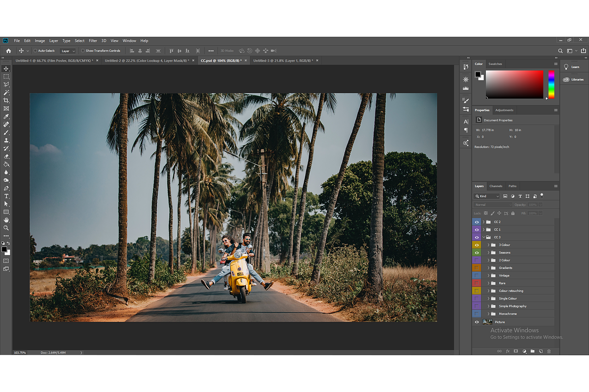
Task: Open the Layers panel options menu
Action: click(556, 186)
